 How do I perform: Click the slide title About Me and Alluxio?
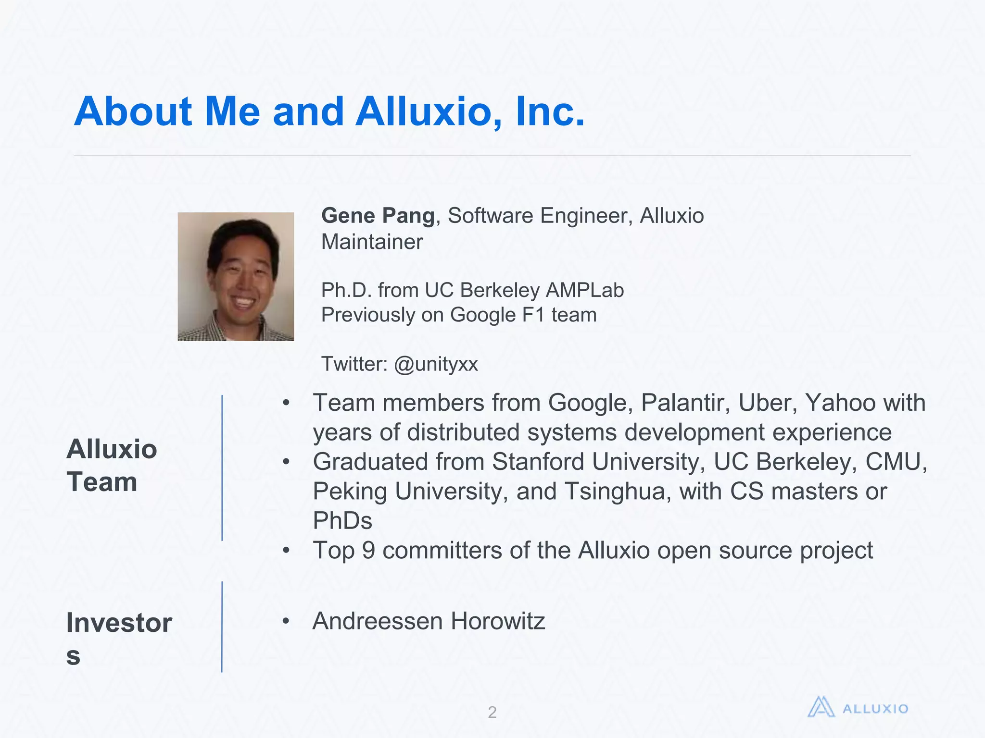point(329,111)
